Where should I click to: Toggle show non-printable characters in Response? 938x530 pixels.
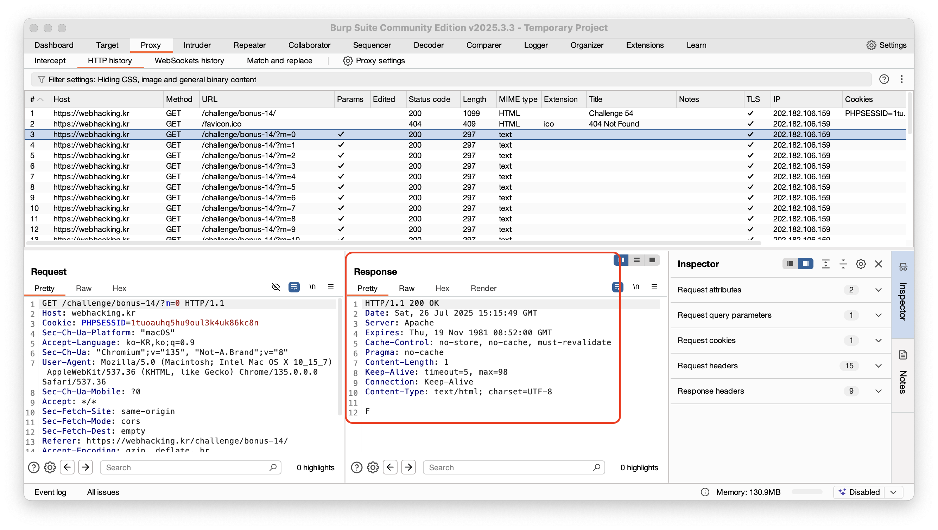click(636, 287)
